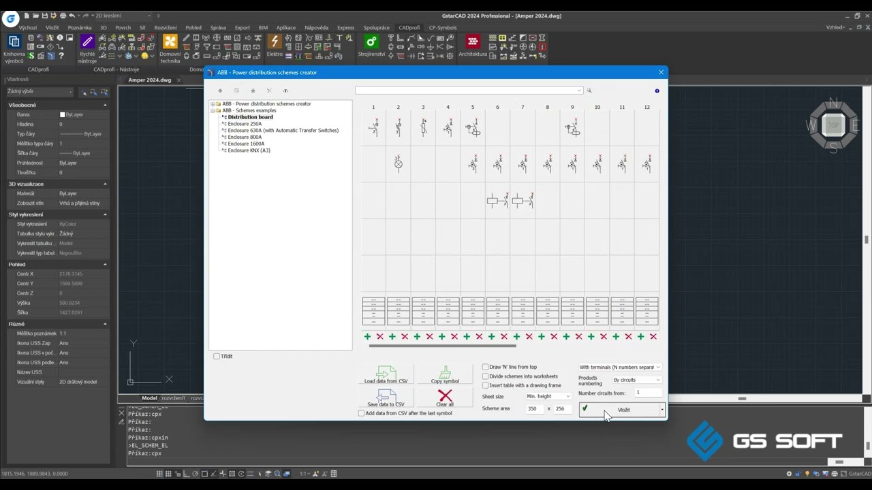Open the Knihovna výrobců library icon
872x490 pixels.
click(x=14, y=48)
